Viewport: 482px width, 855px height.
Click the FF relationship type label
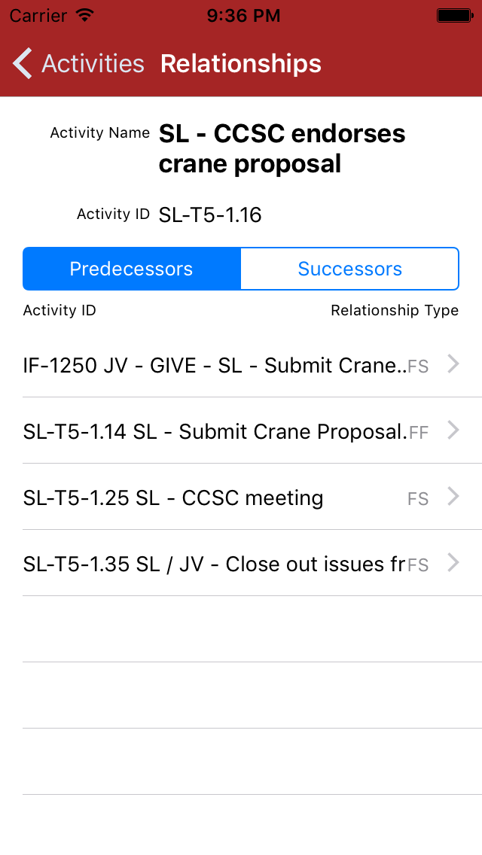pyautogui.click(x=419, y=432)
